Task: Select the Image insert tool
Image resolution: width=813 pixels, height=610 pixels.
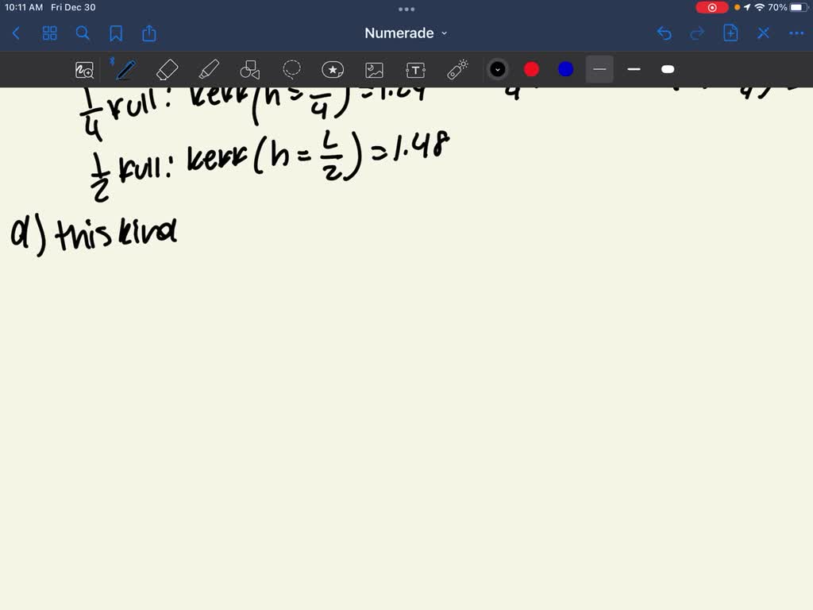Action: click(x=375, y=70)
